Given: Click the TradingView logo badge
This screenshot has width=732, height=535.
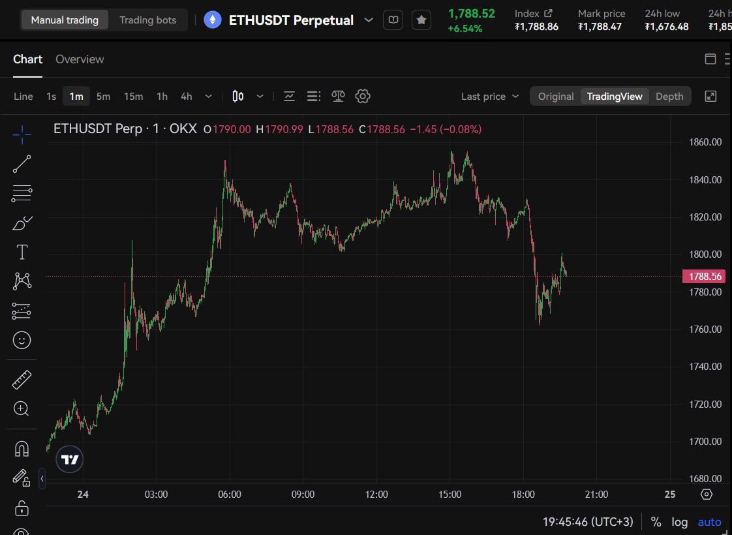Looking at the screenshot, I should (70, 459).
